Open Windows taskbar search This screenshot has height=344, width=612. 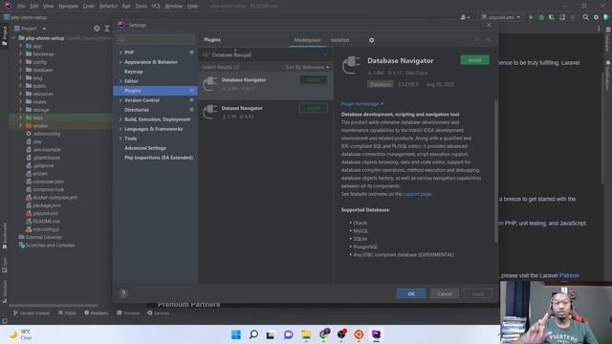pyautogui.click(x=253, y=334)
